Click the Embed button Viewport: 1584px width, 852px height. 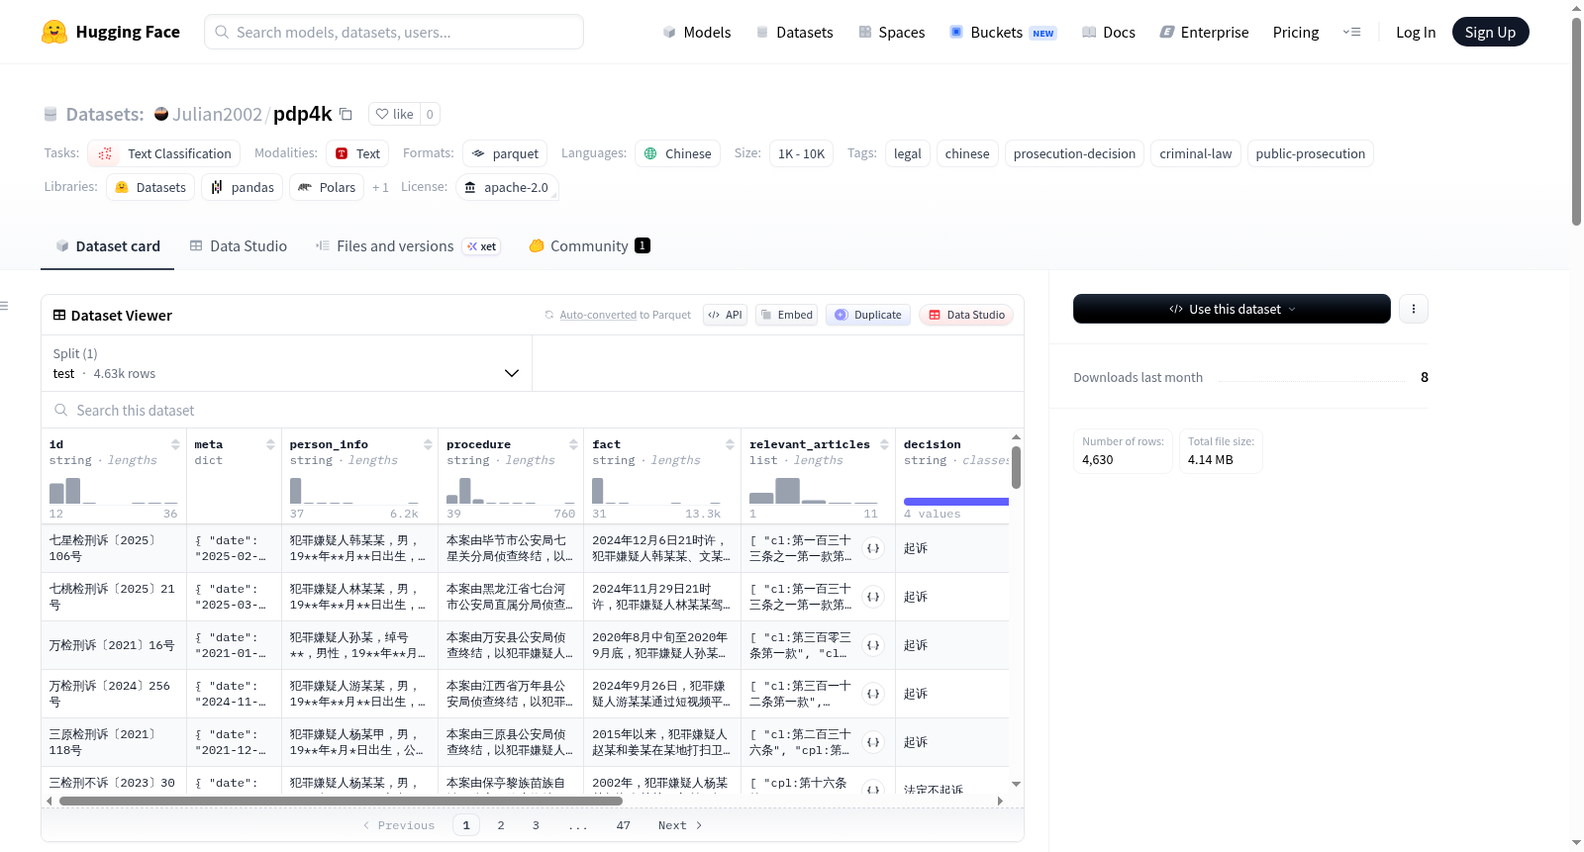786,315
